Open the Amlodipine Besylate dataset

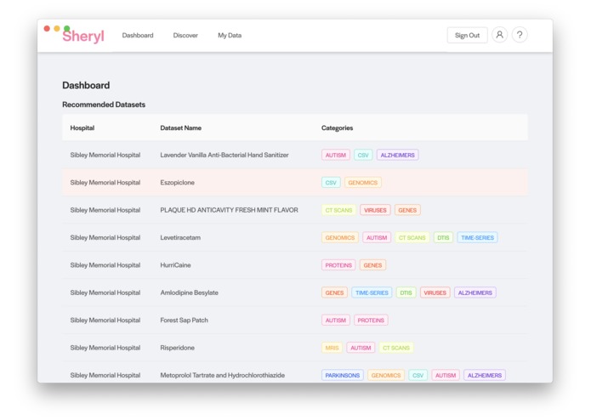pos(189,292)
